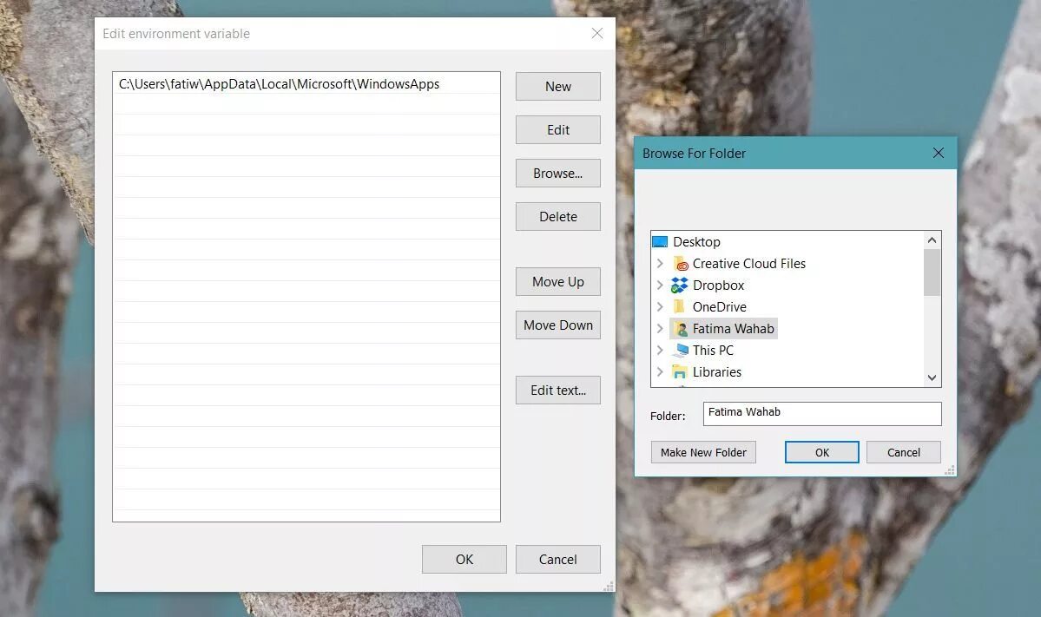Click the Fatima Wahab user icon
Image resolution: width=1041 pixels, height=617 pixels.
pyautogui.click(x=681, y=329)
